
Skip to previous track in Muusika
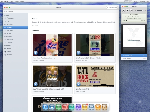pyautogui.click(x=124, y=11)
